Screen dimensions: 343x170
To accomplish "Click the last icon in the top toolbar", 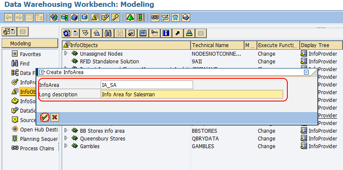I will pos(186,17).
